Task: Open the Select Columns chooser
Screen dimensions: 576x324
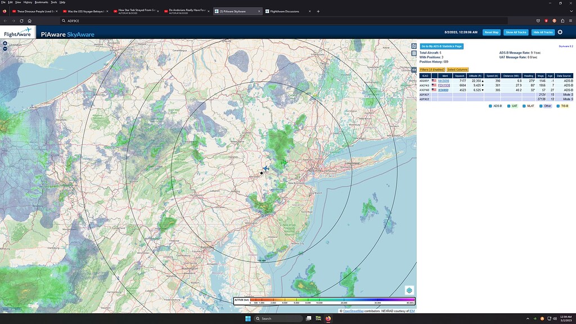Action: click(x=459, y=69)
